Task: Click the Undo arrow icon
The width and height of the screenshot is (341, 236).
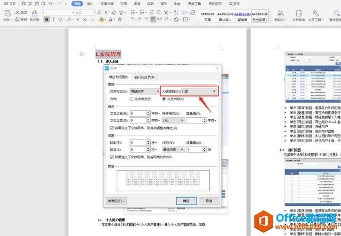Action: point(51,4)
